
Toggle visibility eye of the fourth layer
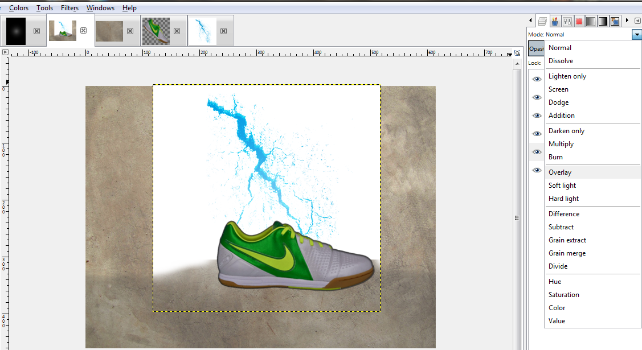point(537,134)
